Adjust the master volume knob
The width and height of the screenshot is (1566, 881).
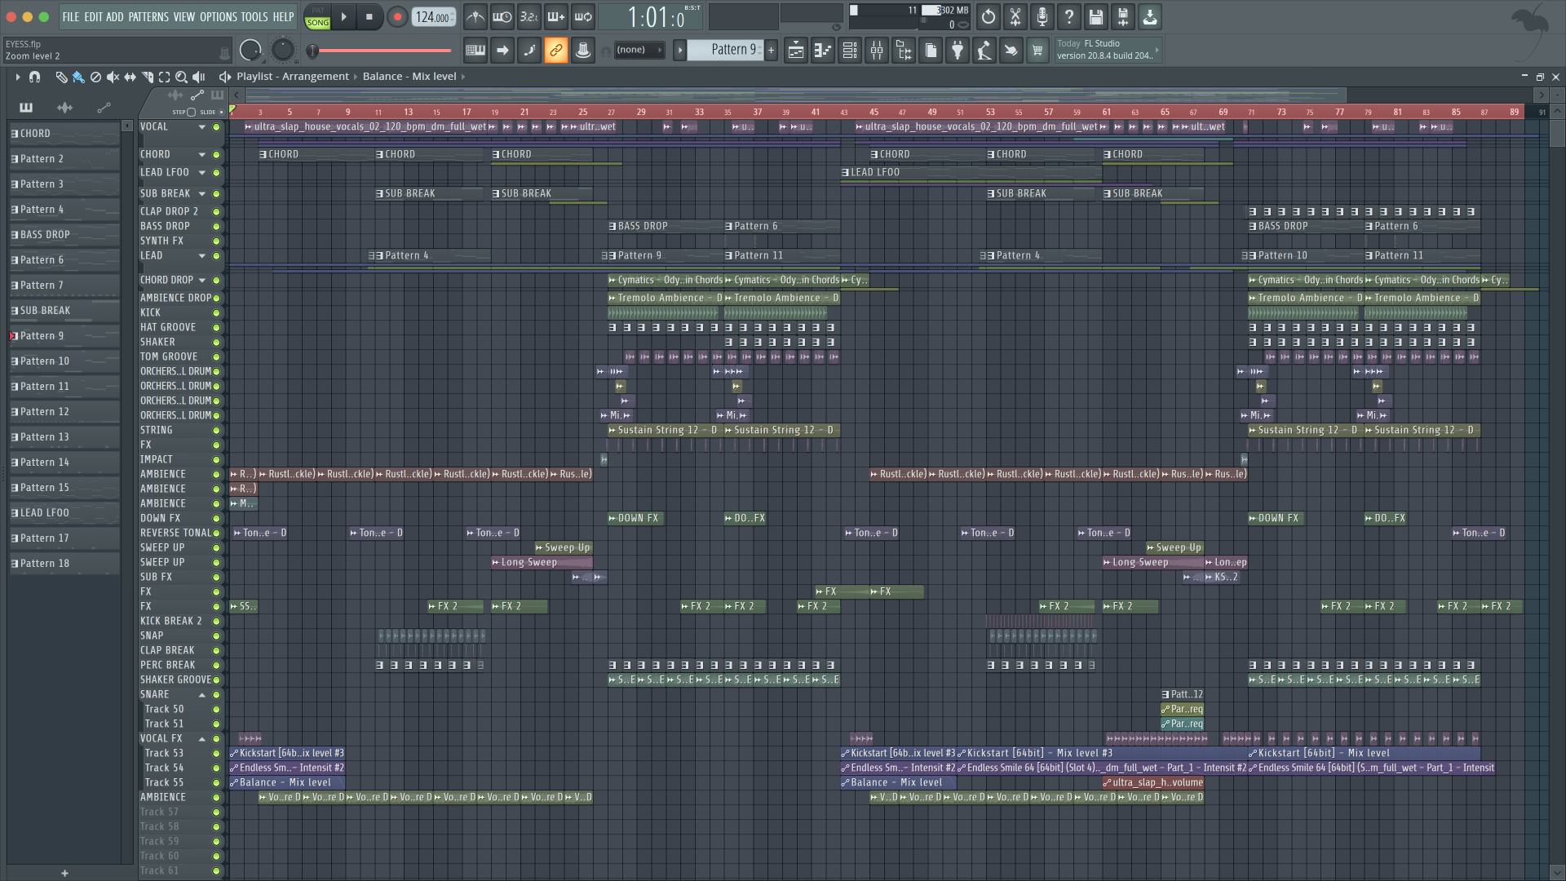[250, 51]
